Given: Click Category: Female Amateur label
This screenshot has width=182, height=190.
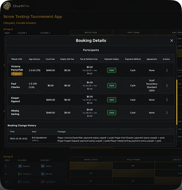Looking at the screenshot, I should [x=20, y=23].
